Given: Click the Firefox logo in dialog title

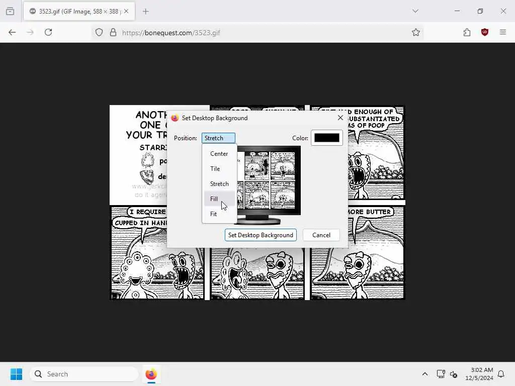Looking at the screenshot, I should [175, 118].
